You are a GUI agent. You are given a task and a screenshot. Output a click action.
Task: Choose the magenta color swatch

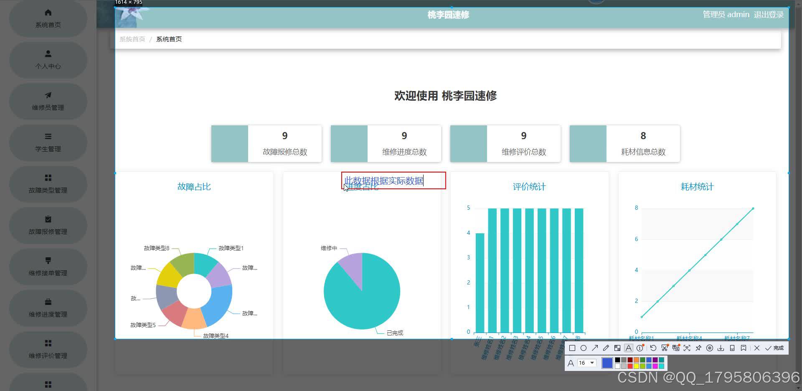[x=655, y=366]
